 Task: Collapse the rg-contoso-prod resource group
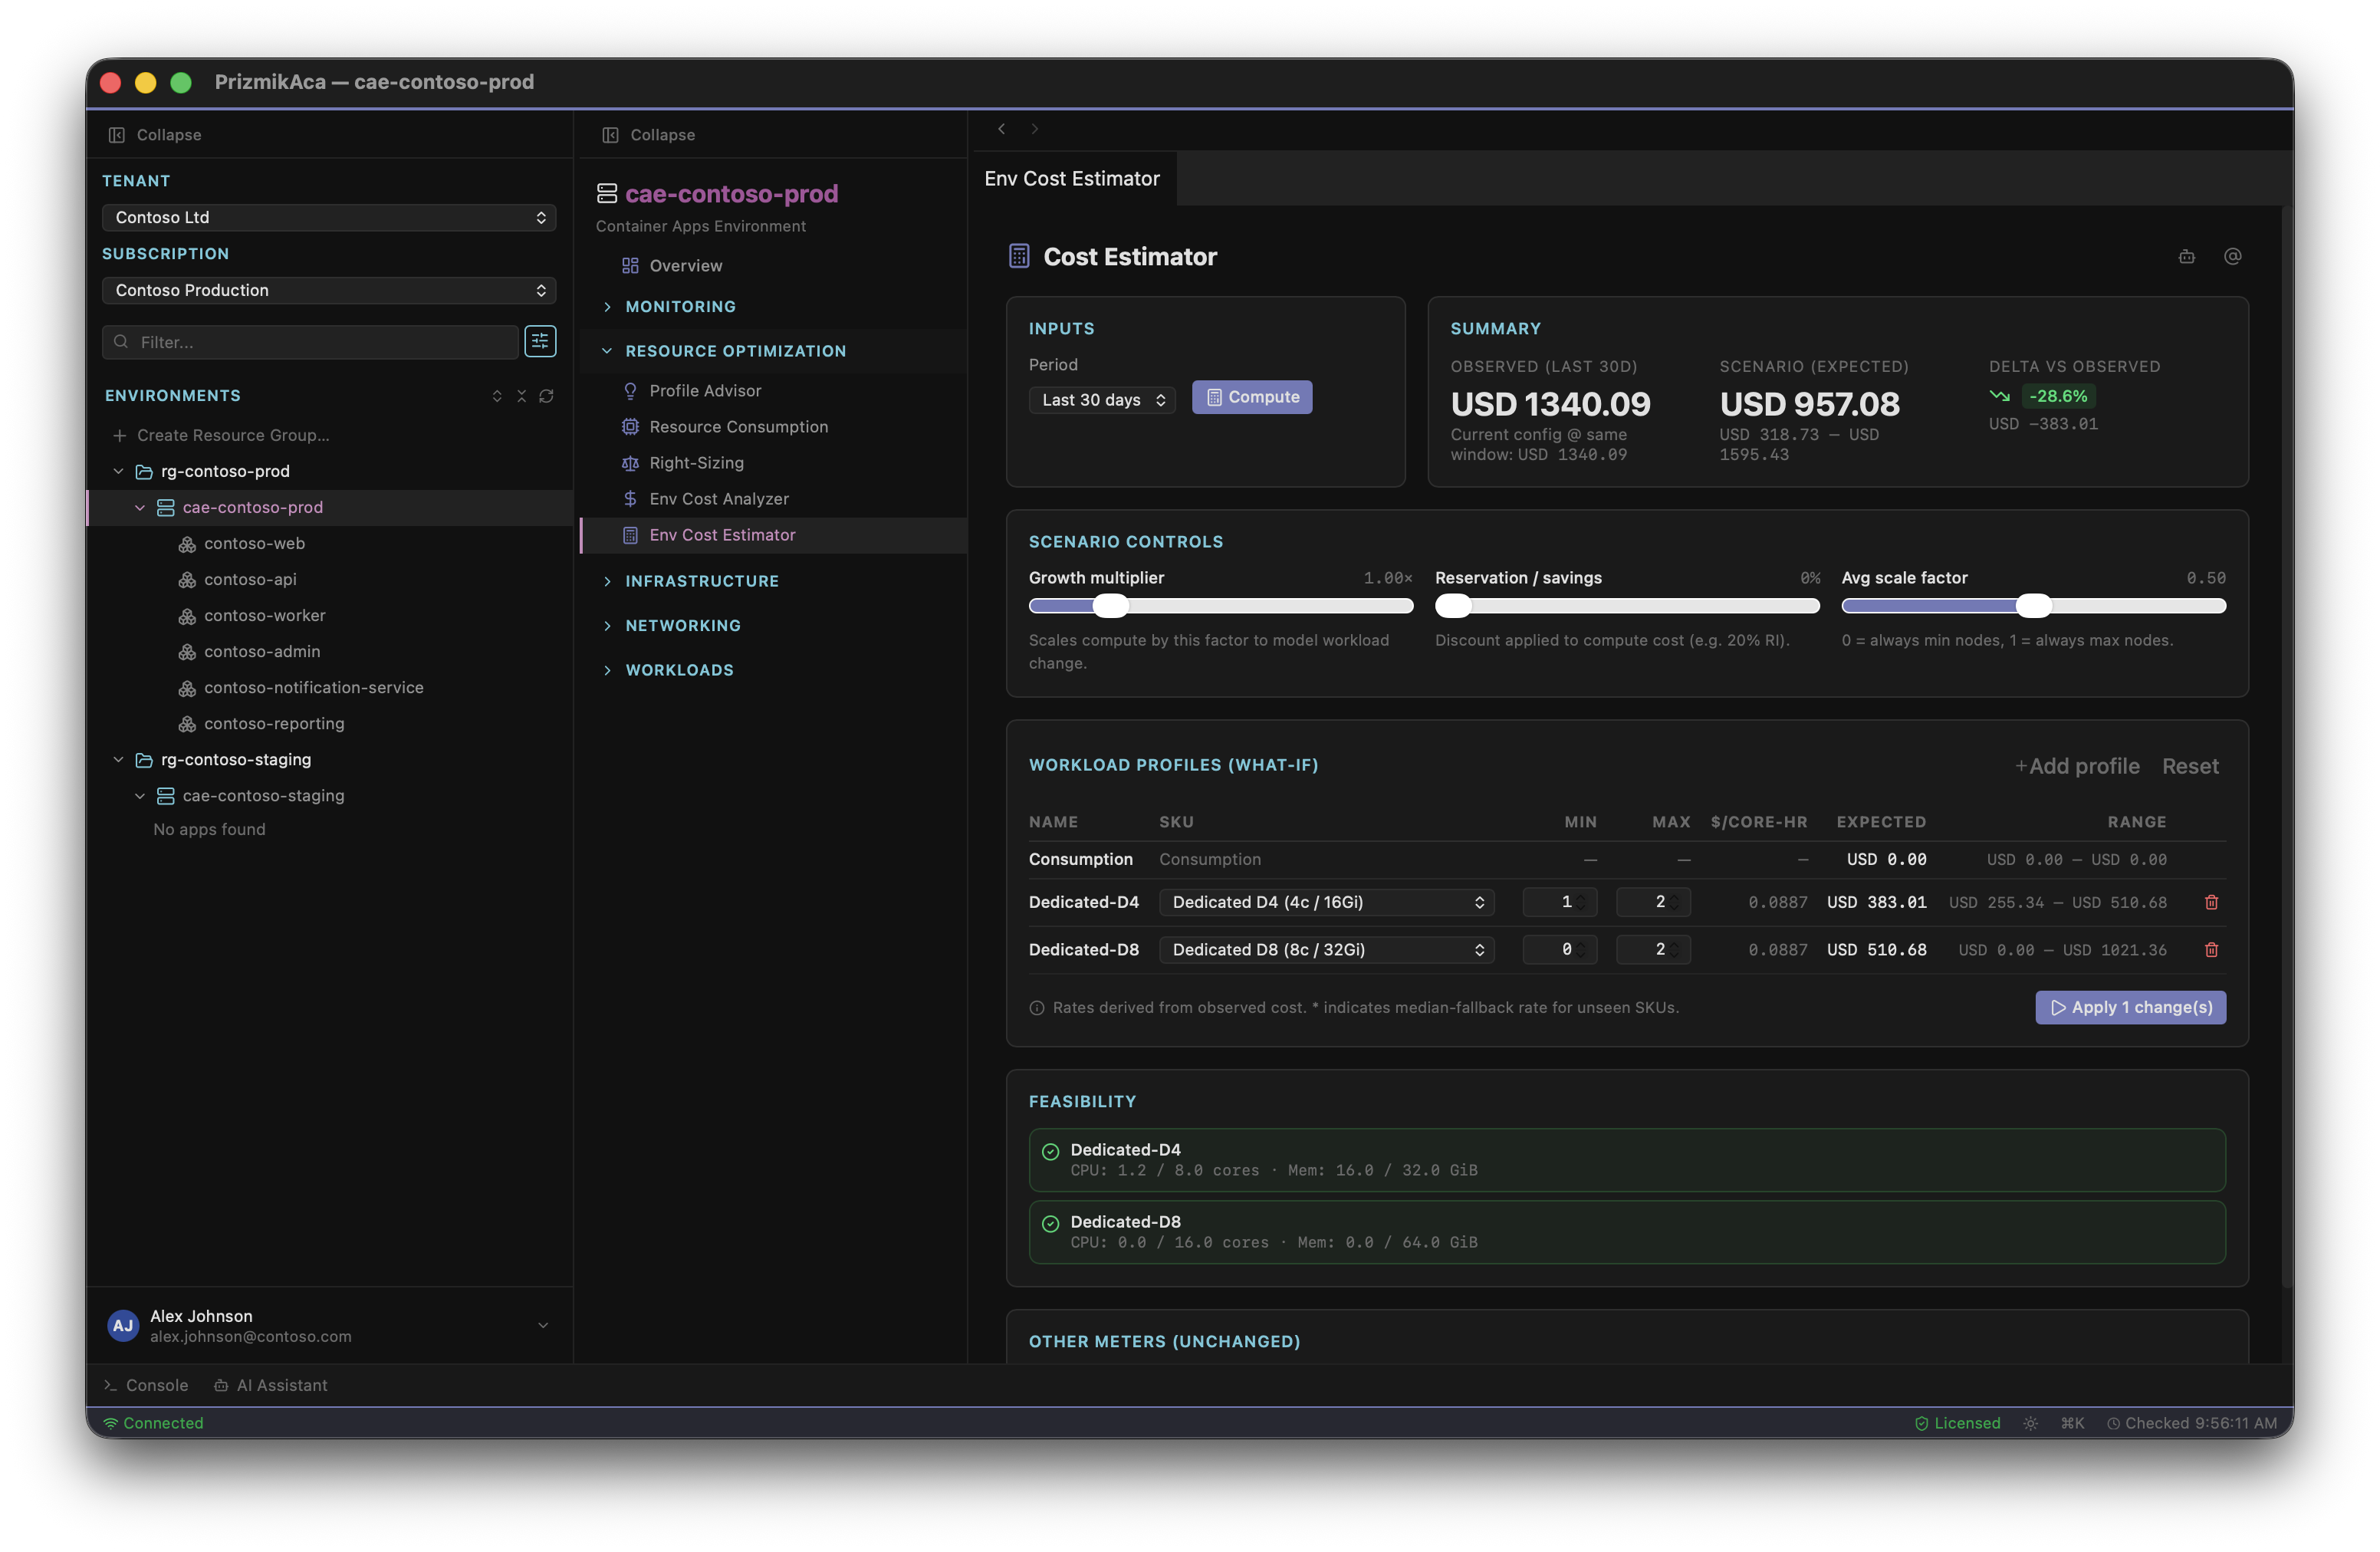click(119, 471)
